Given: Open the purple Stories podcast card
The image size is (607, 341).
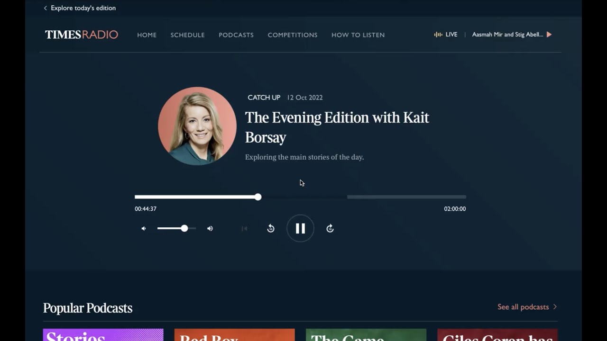Looking at the screenshot, I should (103, 335).
